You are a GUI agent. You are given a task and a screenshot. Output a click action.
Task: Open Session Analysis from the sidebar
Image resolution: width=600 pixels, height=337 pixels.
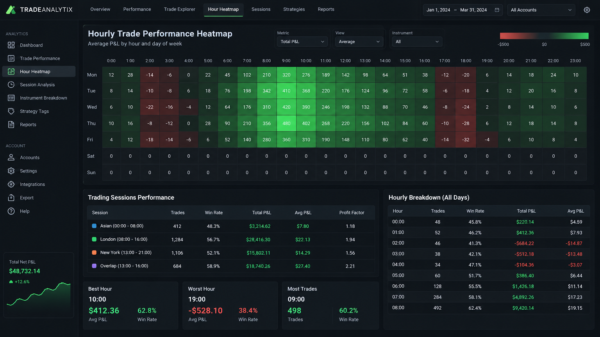pyautogui.click(x=39, y=85)
